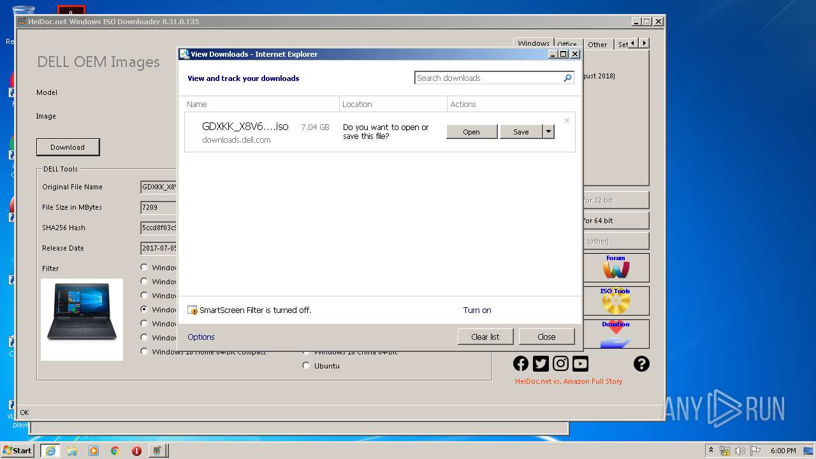This screenshot has width=816, height=459.
Task: Open the Options link in View Downloads
Action: pyautogui.click(x=201, y=337)
